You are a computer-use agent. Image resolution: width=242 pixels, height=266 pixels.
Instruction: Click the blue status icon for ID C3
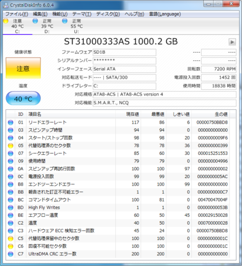pyautogui.click(x=11, y=231)
